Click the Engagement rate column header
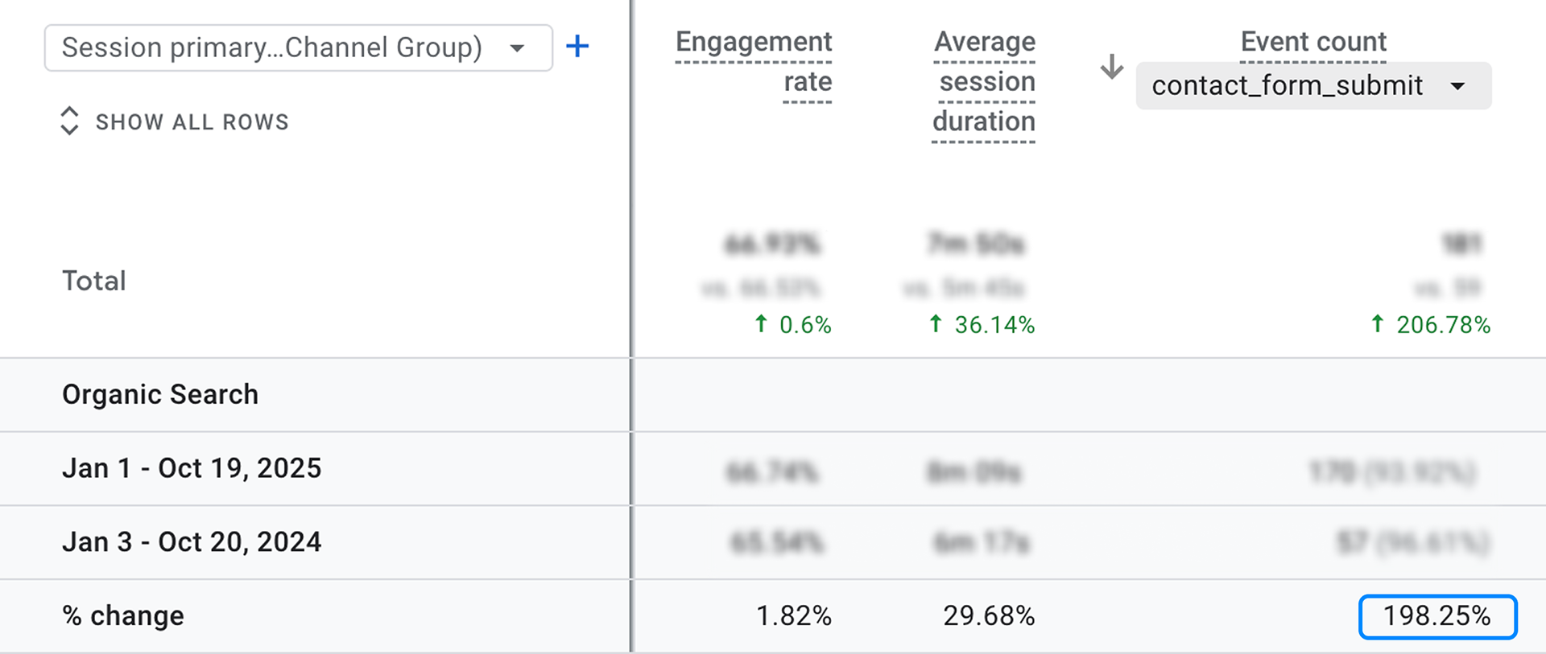Image resolution: width=1546 pixels, height=654 pixels. 754,61
